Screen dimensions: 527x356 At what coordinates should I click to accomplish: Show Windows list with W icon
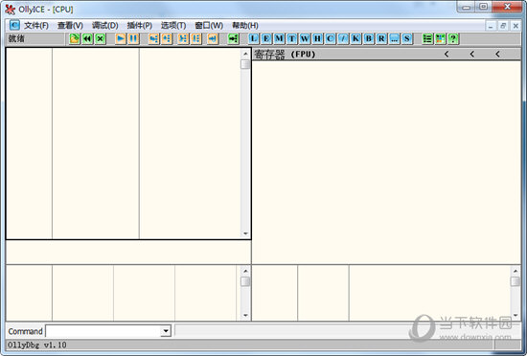[305, 39]
